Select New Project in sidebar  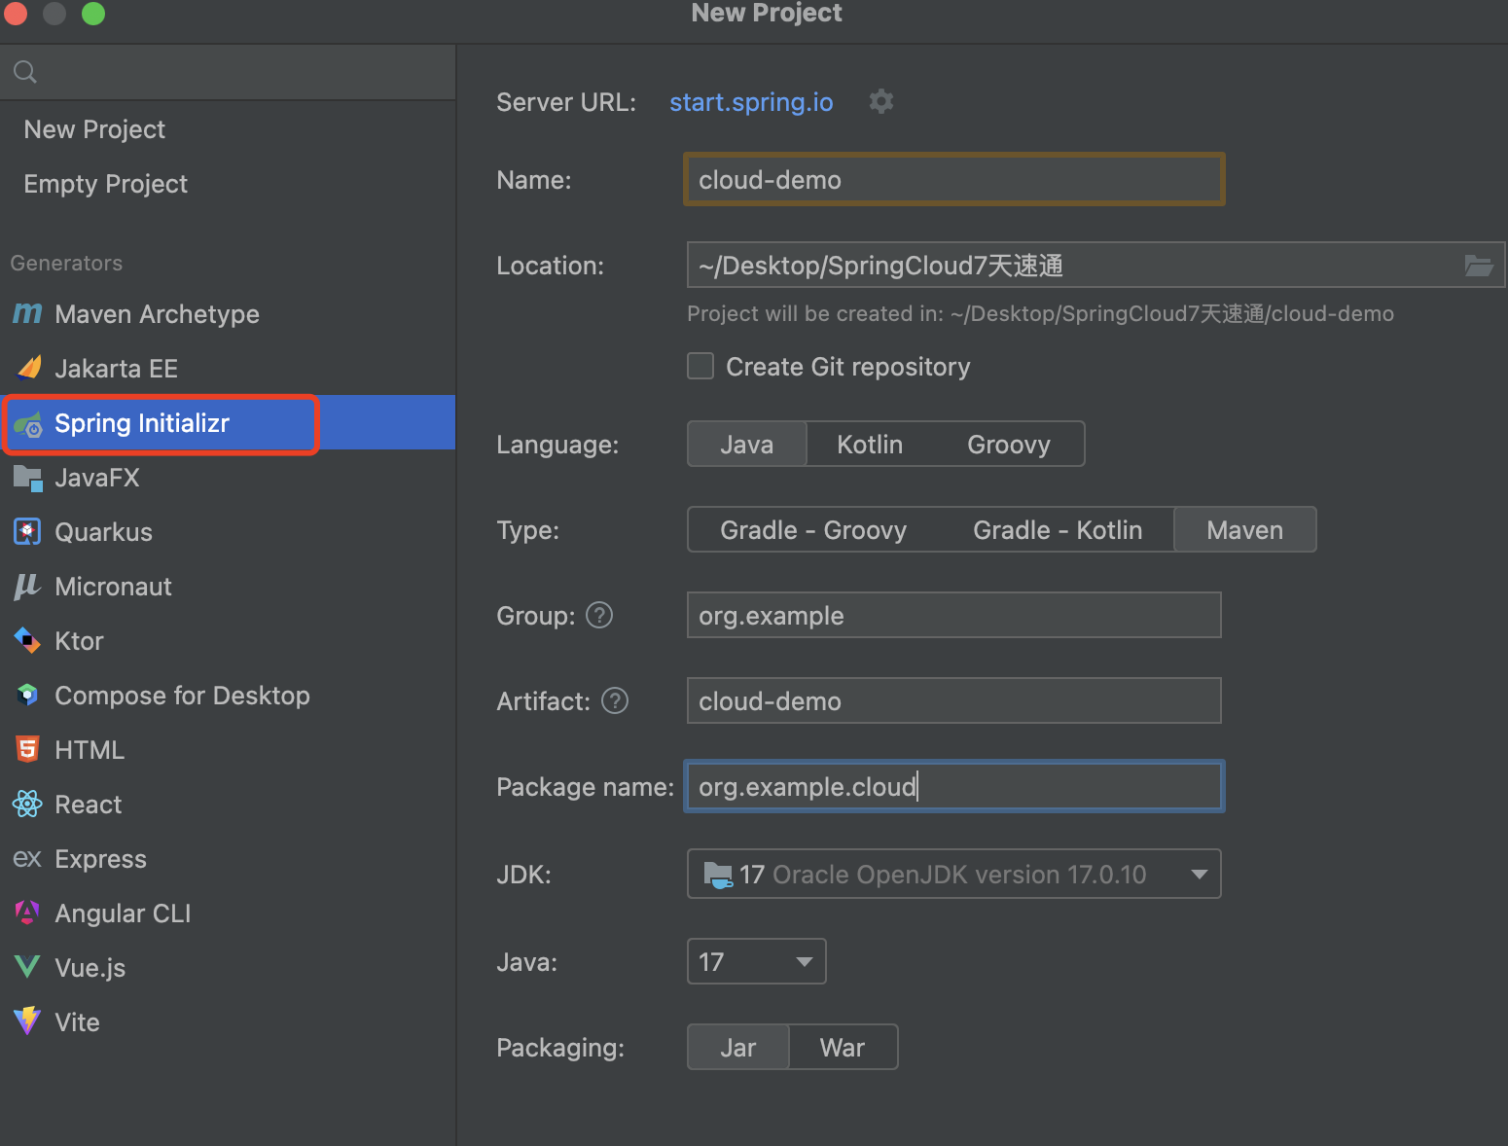click(228, 129)
